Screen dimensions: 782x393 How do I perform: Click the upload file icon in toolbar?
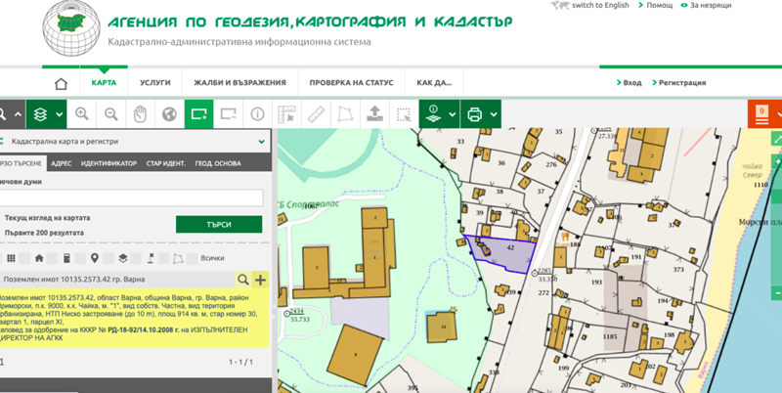pyautogui.click(x=372, y=114)
